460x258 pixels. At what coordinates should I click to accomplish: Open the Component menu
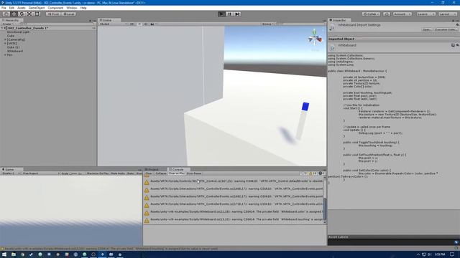pos(55,8)
